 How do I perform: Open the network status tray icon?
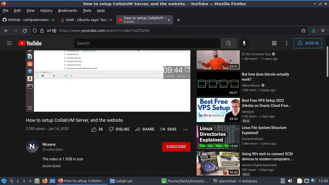pyautogui.click(x=306, y=181)
